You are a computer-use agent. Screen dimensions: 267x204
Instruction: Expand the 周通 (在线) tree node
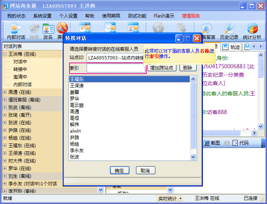pyautogui.click(x=5, y=92)
